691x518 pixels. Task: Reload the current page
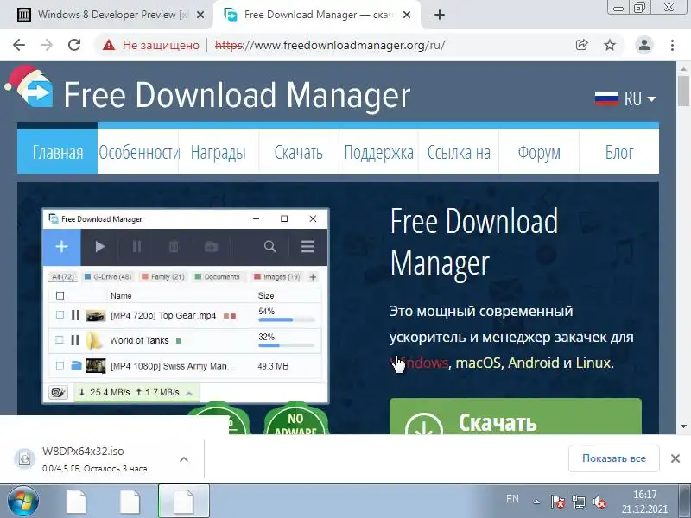click(x=74, y=45)
